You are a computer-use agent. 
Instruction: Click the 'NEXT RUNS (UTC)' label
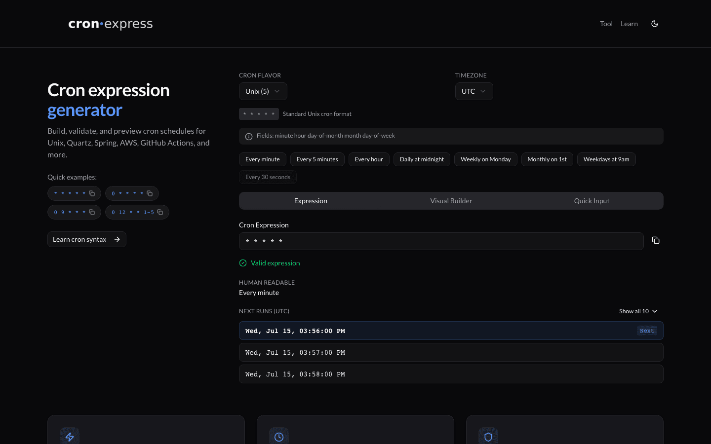264,311
